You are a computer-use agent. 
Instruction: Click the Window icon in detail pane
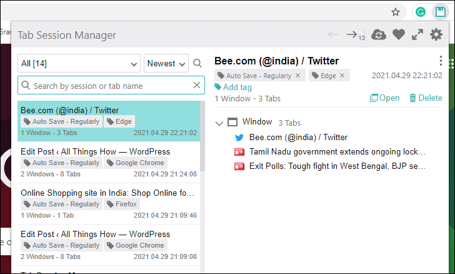[232, 122]
